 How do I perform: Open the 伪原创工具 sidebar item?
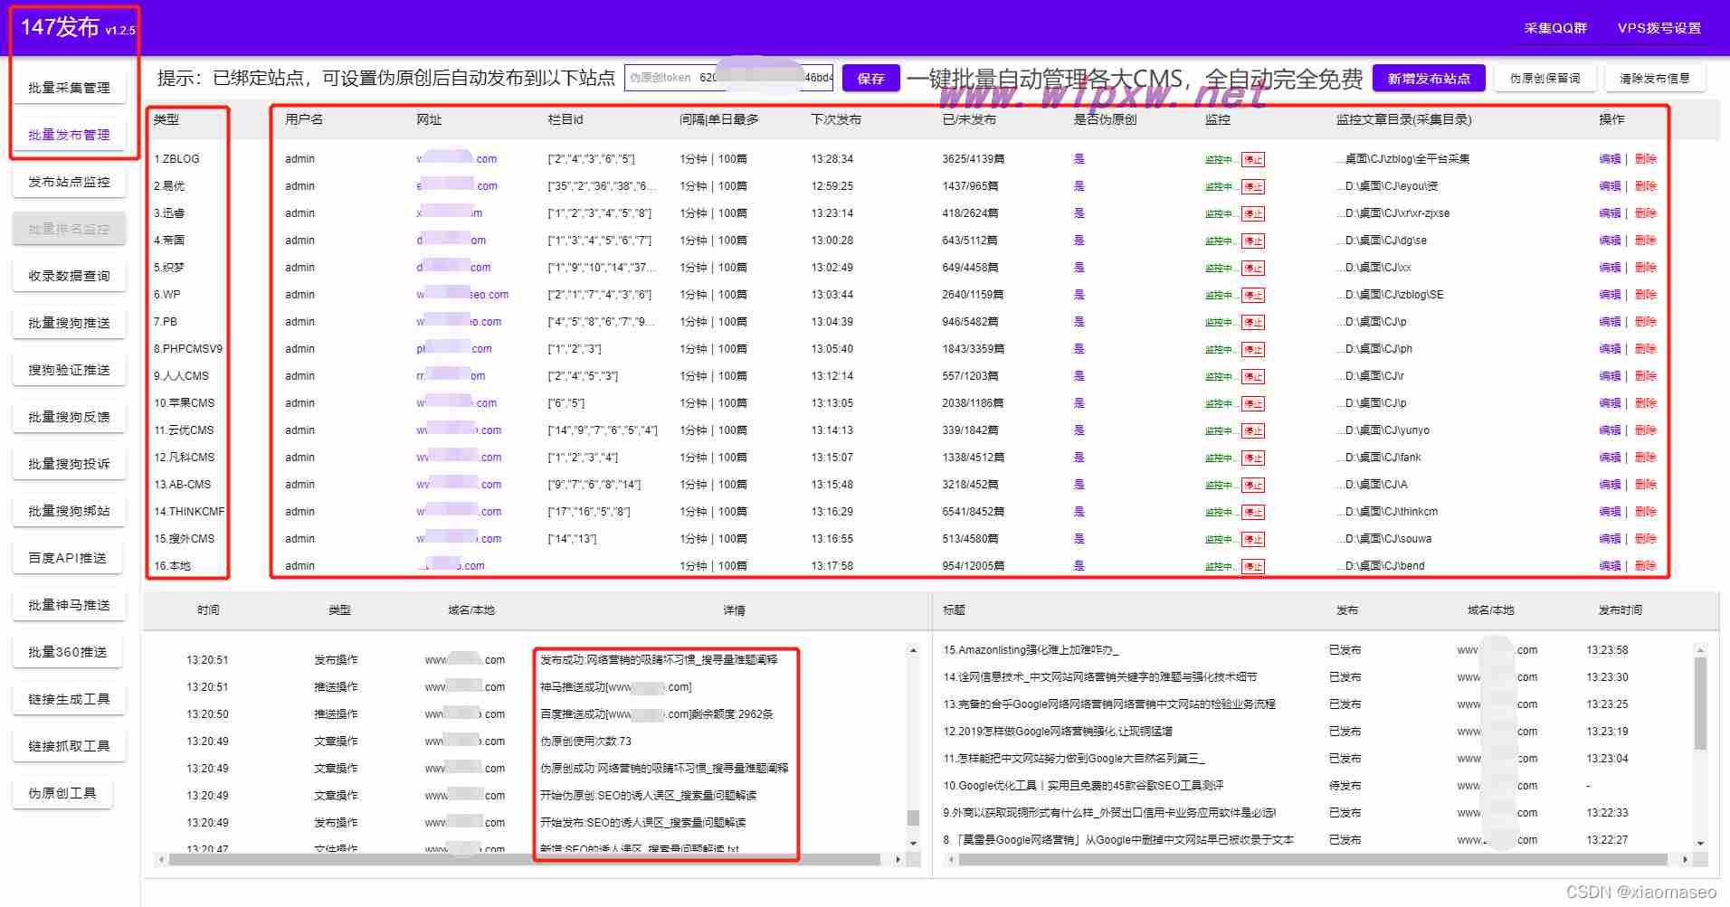[x=62, y=793]
